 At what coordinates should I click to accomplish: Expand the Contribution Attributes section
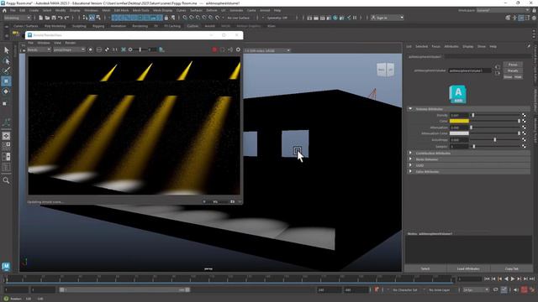tap(410, 153)
